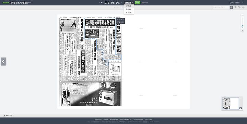Select the 國際貿易 自由化 vertical headline article
This screenshot has width=247, height=124.
tap(83, 62)
